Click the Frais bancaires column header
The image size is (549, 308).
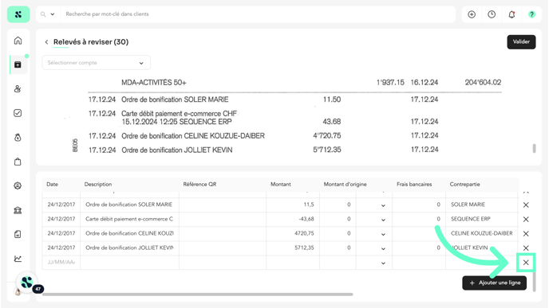(x=414, y=185)
